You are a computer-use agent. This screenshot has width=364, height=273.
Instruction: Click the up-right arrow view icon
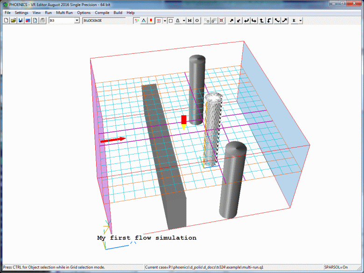coord(231,21)
